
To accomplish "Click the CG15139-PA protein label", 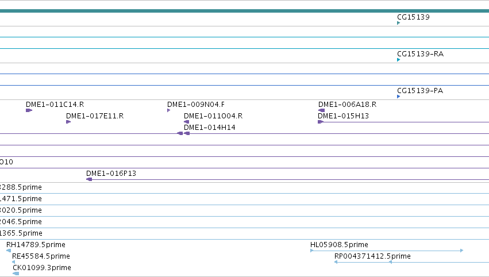I will tap(420, 91).
